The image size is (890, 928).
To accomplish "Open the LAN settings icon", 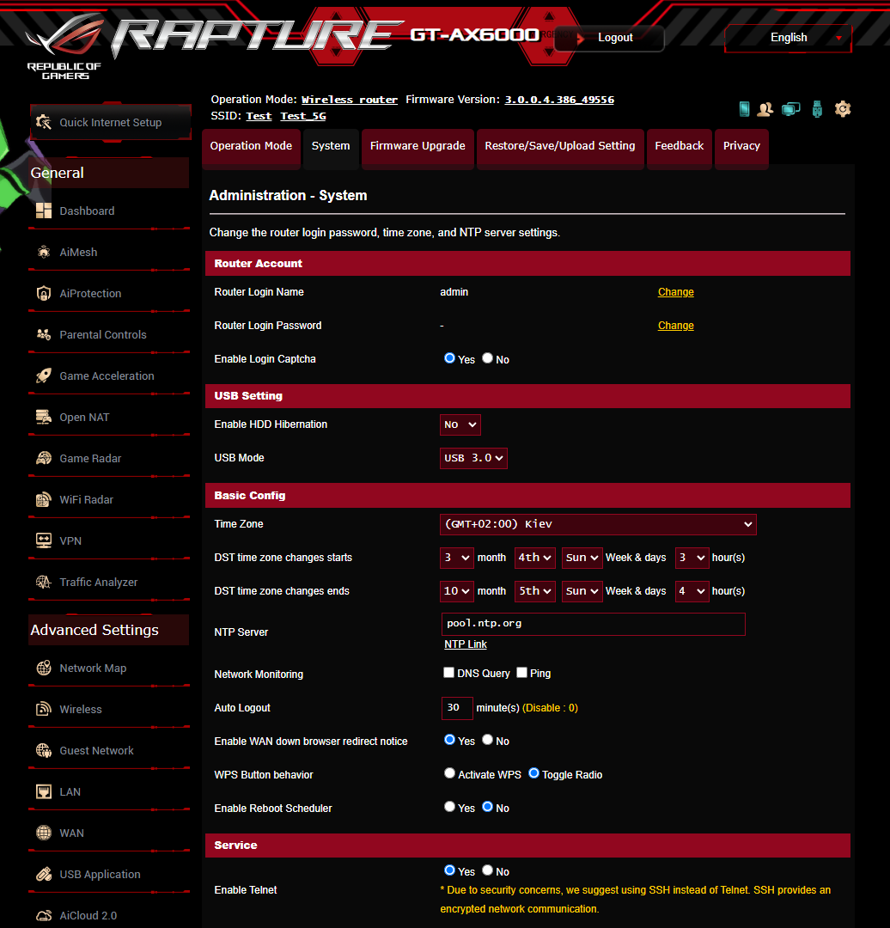I will [x=44, y=792].
